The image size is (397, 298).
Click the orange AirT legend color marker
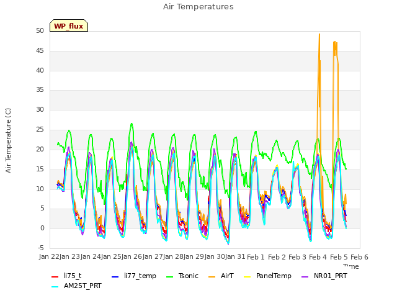click(212, 277)
